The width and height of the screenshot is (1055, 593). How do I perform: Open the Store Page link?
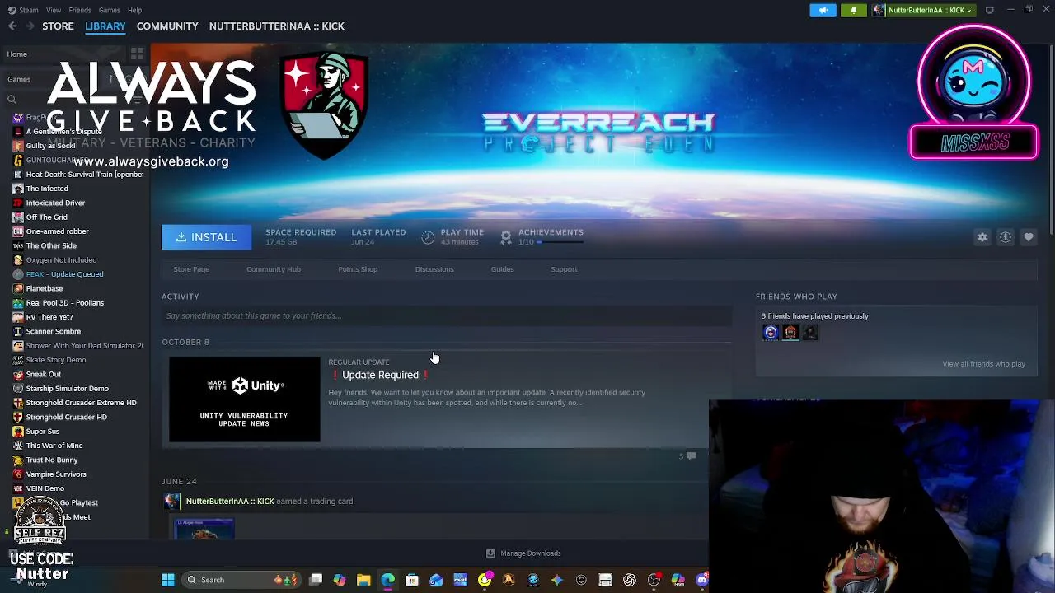[x=191, y=269]
